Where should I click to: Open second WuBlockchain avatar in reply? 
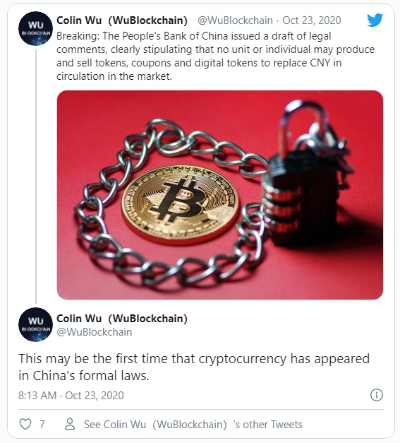35,324
